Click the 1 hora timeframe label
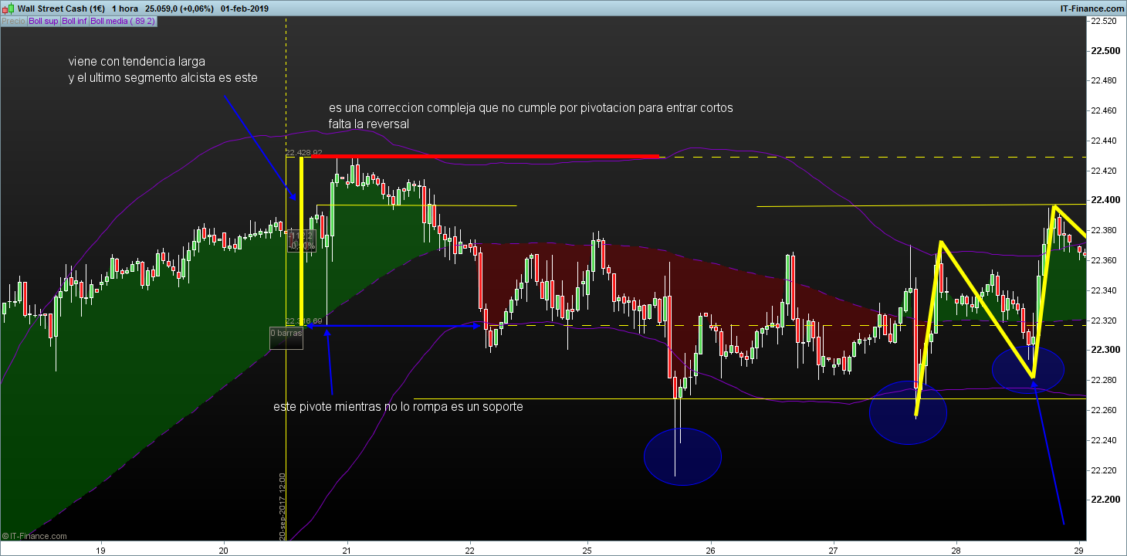Screen dimensions: 1127x556 [x=125, y=8]
